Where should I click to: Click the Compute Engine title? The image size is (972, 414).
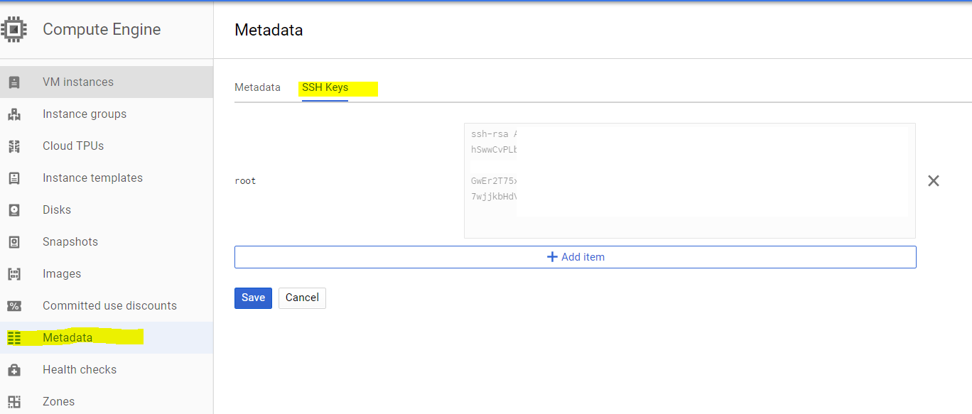click(x=102, y=29)
